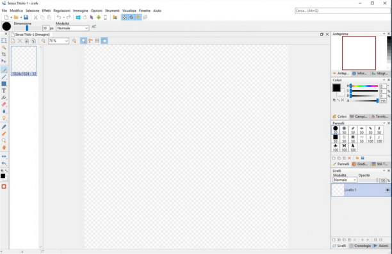Open the Livelli panel options arrow
This screenshot has height=254, width=392.
point(384,171)
